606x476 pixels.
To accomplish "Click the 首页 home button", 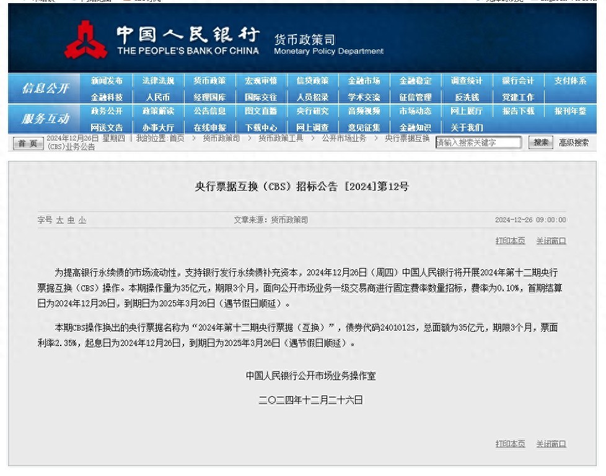I will coord(29,143).
